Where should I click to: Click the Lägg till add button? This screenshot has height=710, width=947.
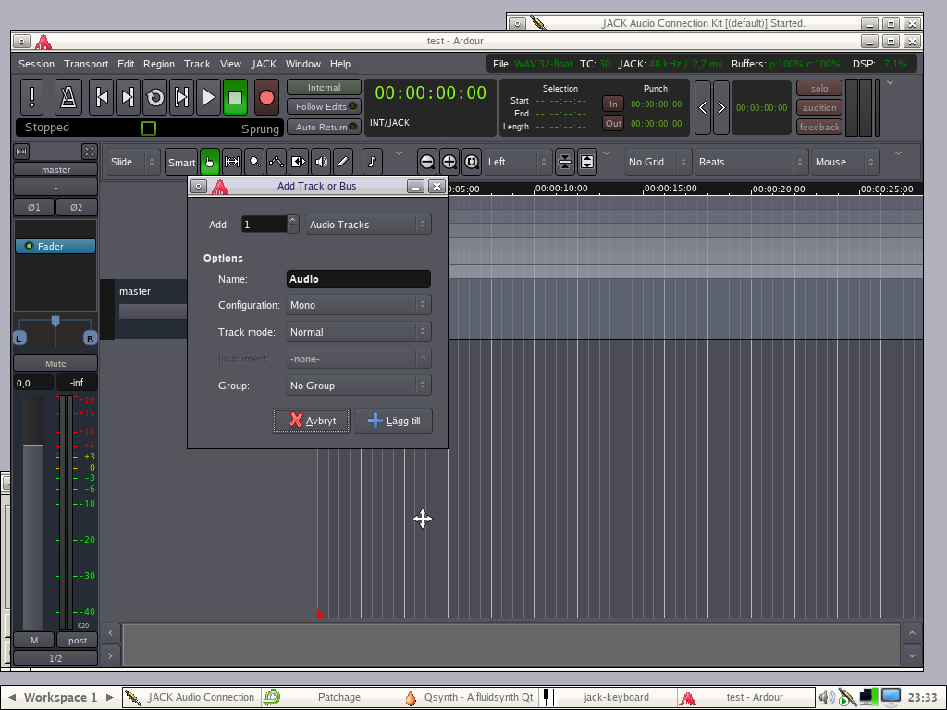pyautogui.click(x=393, y=421)
